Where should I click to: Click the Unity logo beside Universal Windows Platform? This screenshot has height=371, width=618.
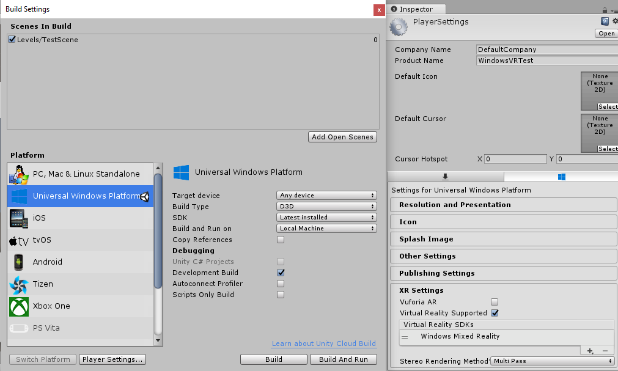pyautogui.click(x=145, y=196)
